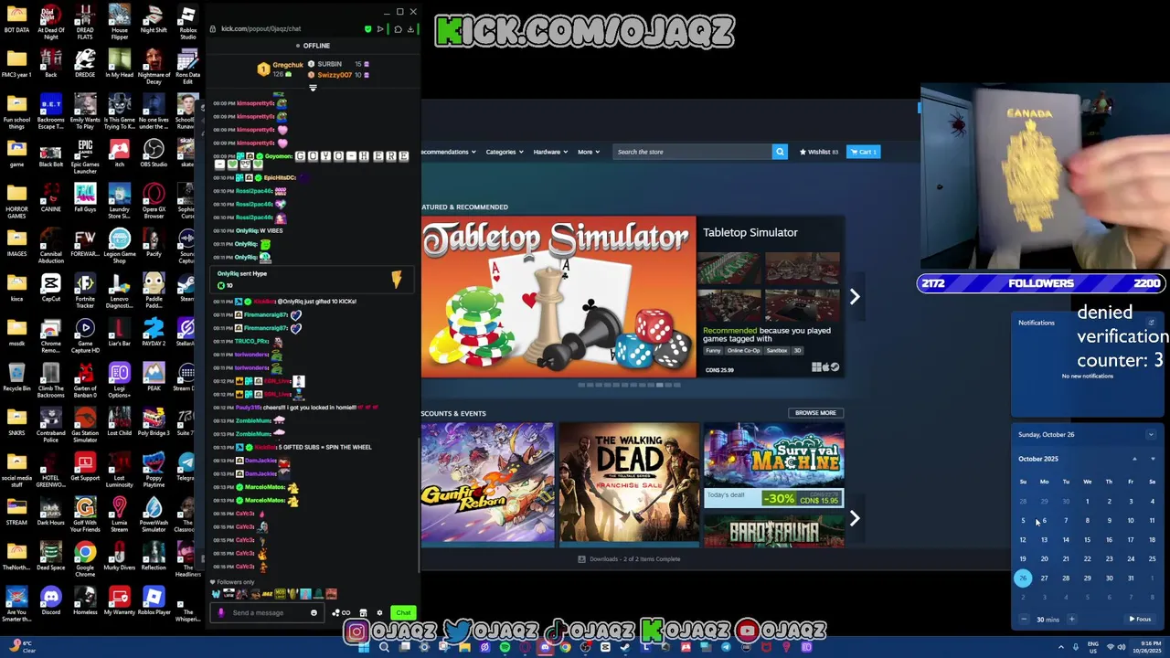
Task: Open the Fall Guys desktop shortcut
Action: point(85,198)
